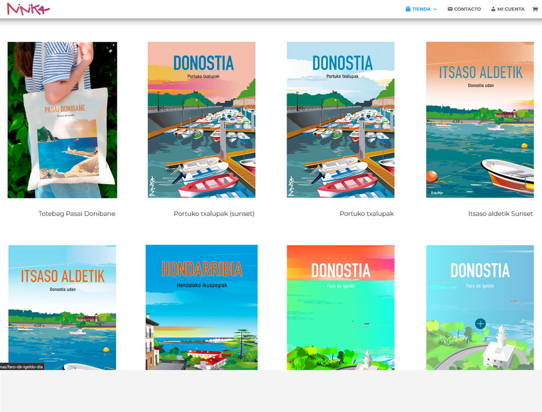Click the Hondarribia poster thumbnail

pos(201,307)
